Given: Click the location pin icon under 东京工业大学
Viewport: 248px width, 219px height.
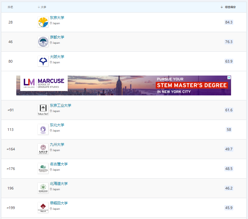Looking at the screenshot, I should click(x=51, y=111).
